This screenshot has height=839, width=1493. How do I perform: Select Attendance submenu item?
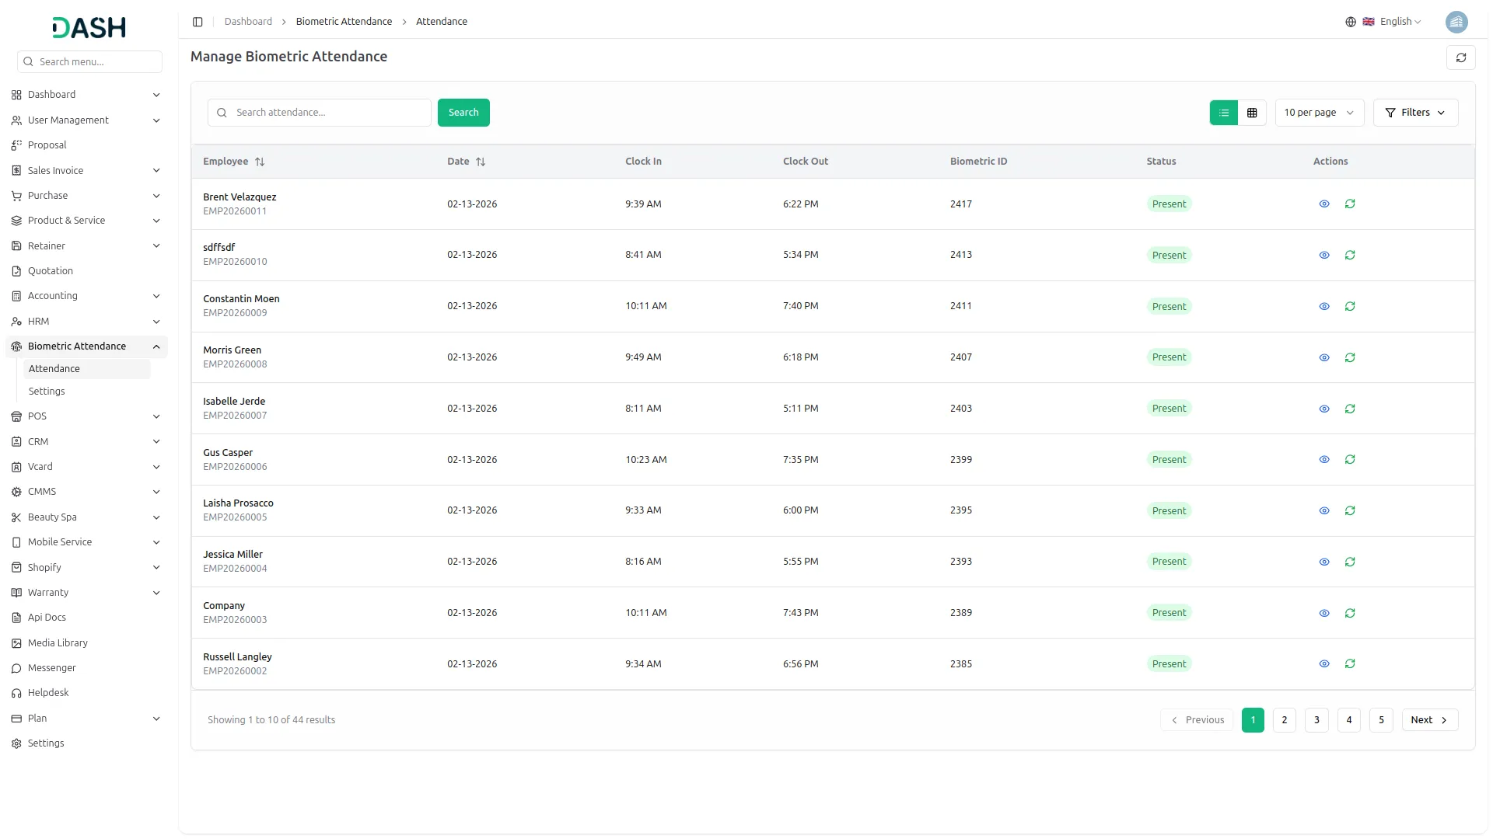click(x=86, y=369)
